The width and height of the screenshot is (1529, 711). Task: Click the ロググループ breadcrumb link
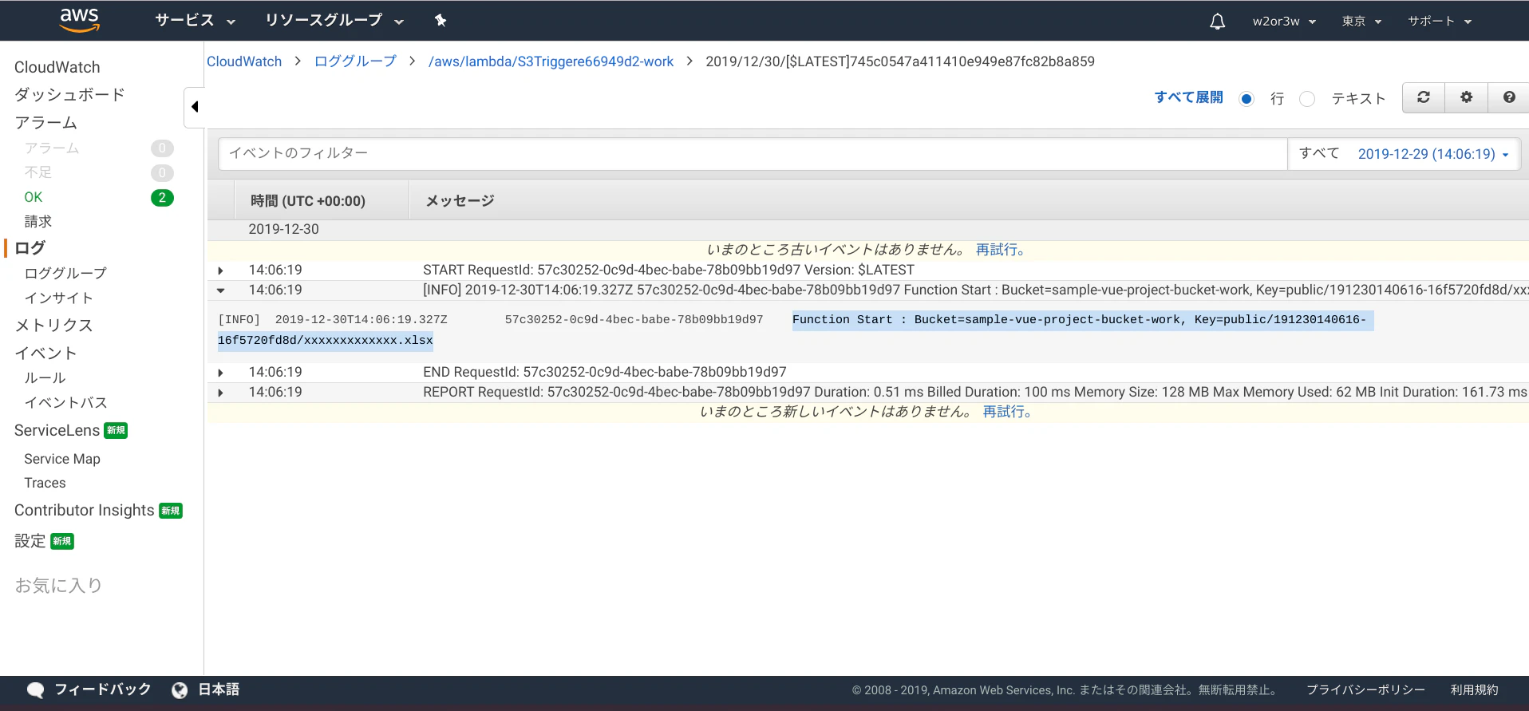click(355, 61)
